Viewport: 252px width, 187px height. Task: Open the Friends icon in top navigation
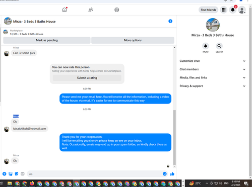[91, 10]
